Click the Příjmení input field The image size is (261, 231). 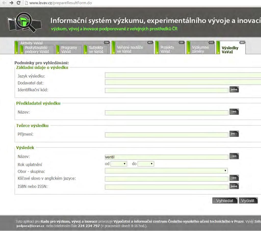point(166,135)
